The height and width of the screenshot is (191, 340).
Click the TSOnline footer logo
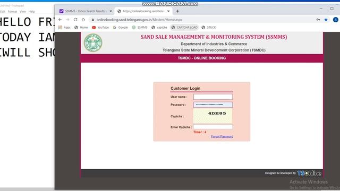pos(309,173)
